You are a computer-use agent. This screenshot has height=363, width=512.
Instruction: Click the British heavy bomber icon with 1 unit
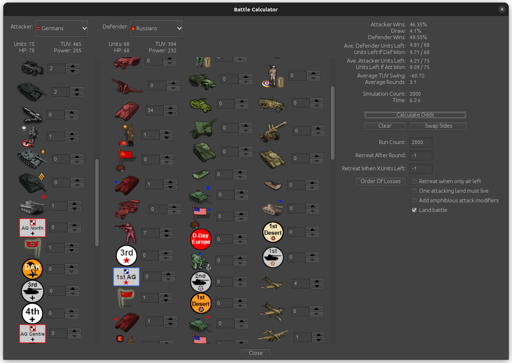[x=273, y=336]
